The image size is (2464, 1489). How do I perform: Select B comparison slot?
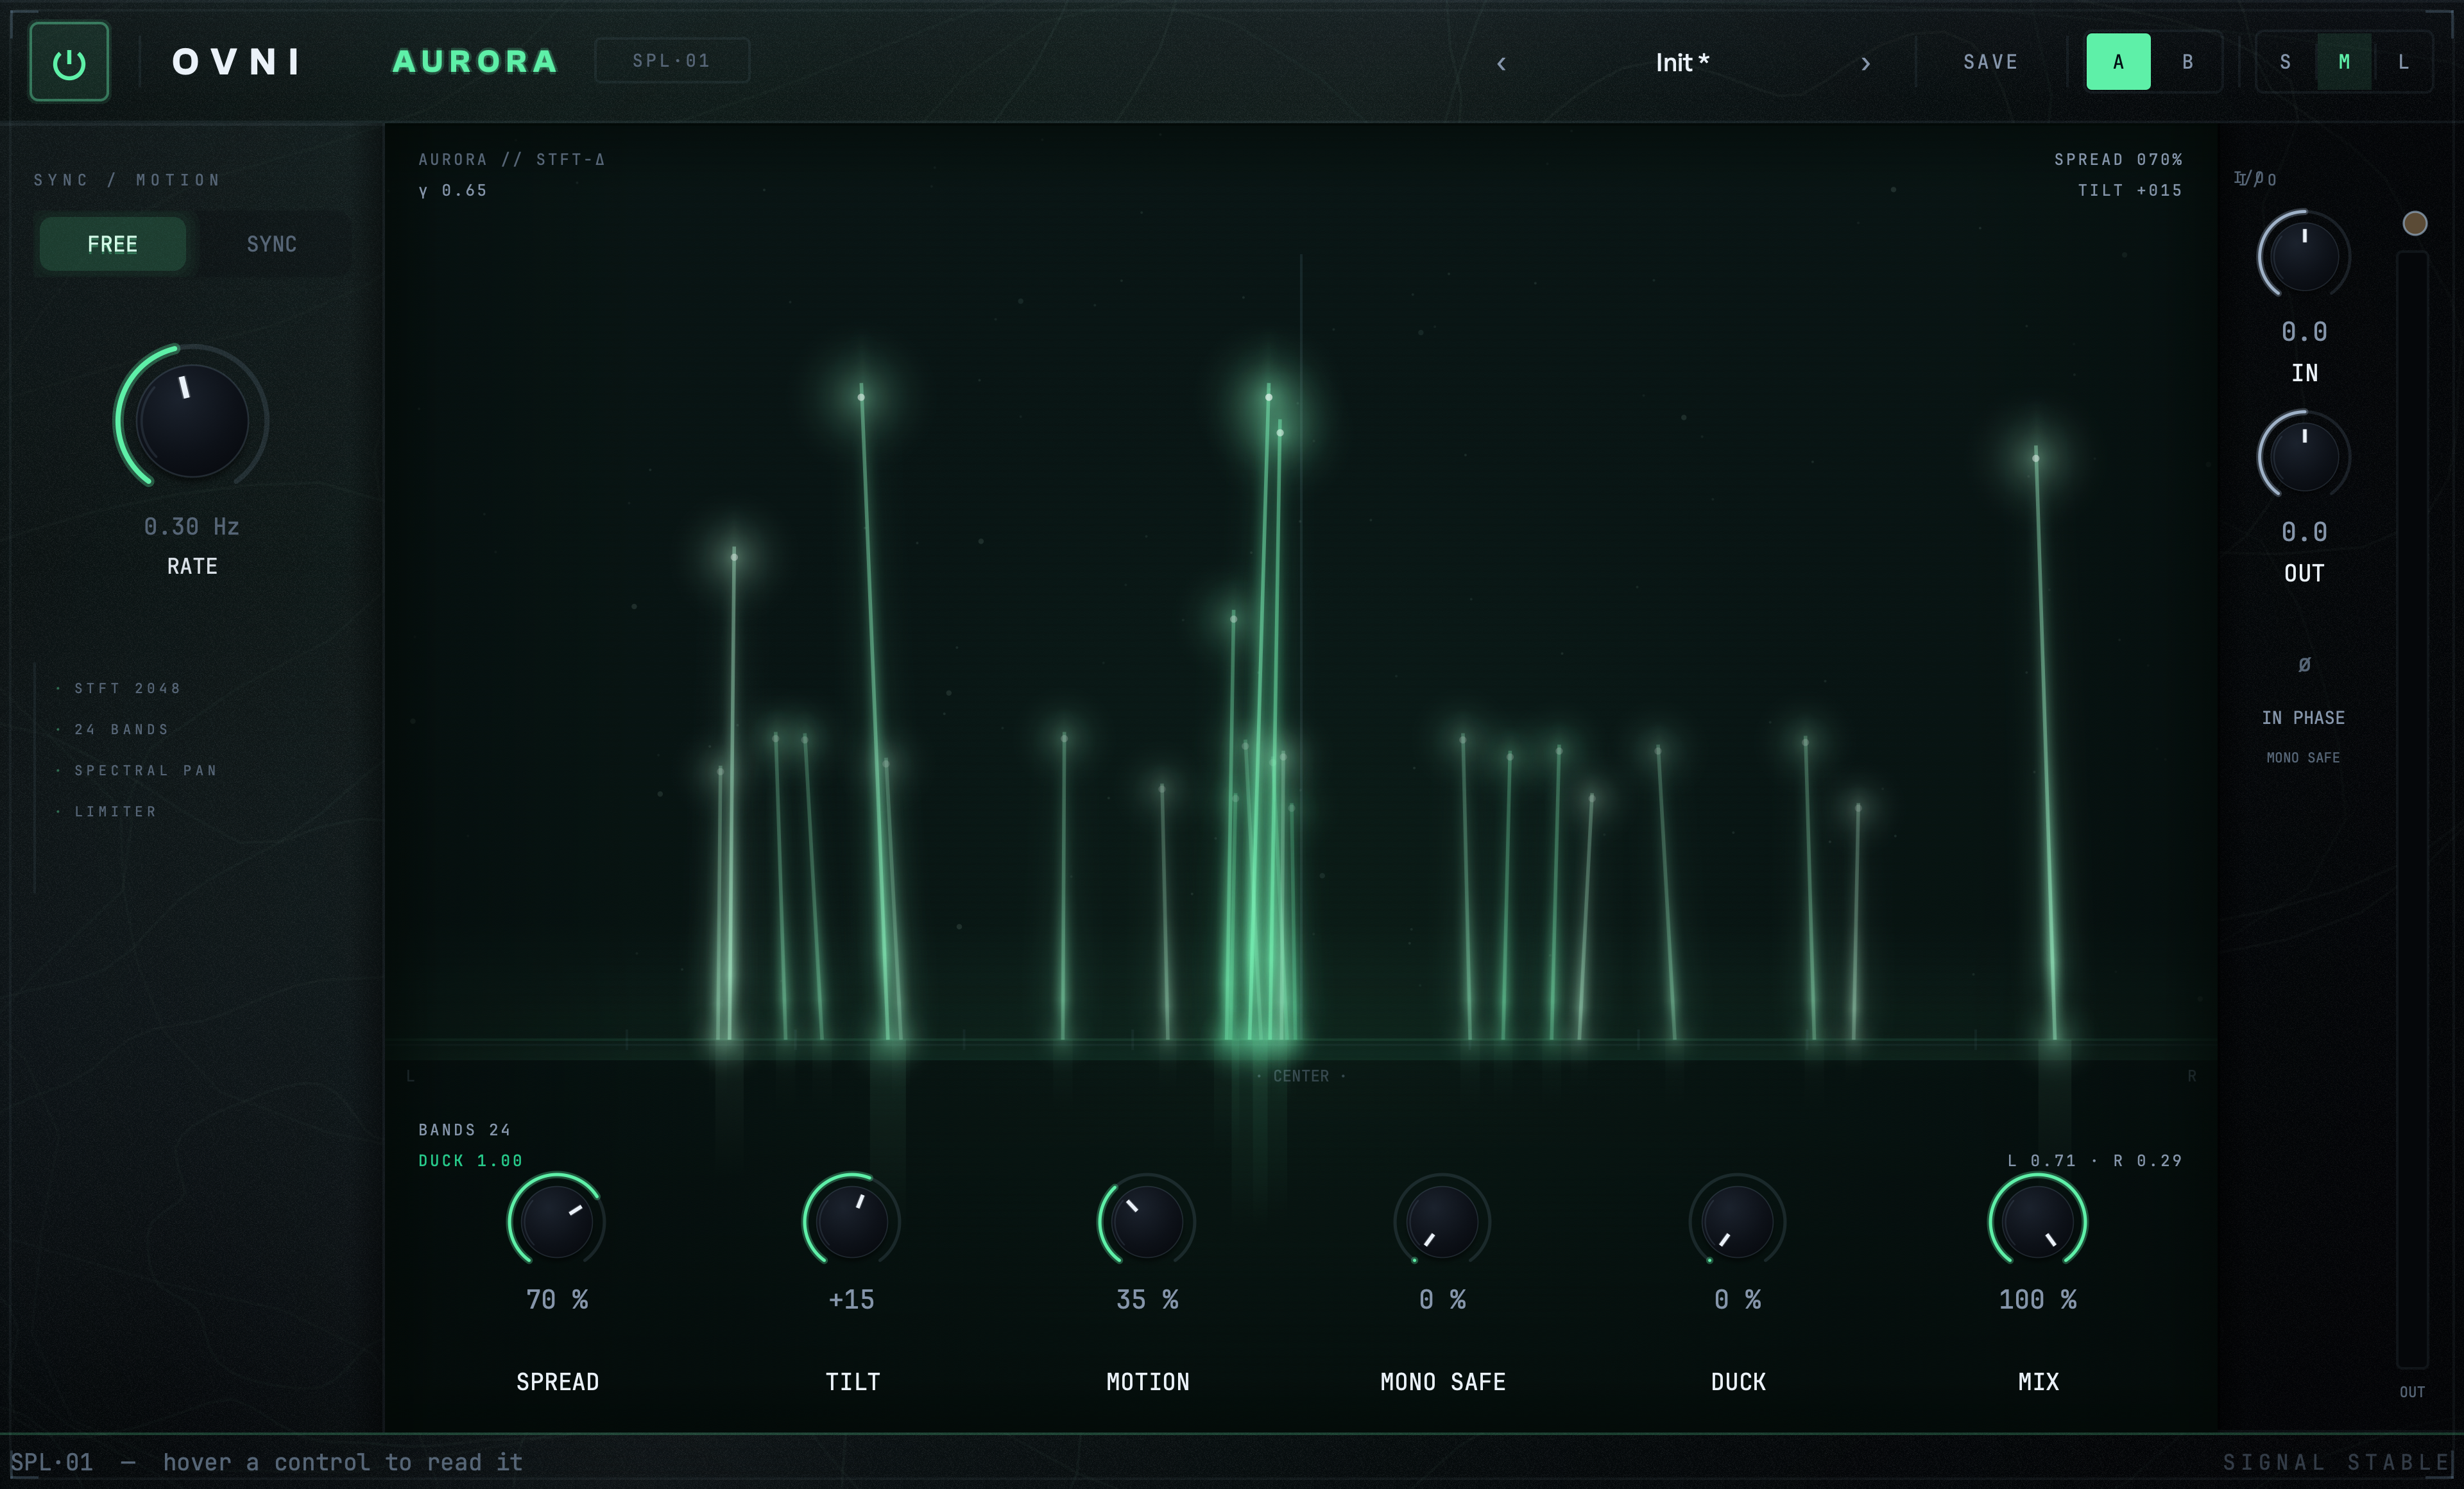2187,62
